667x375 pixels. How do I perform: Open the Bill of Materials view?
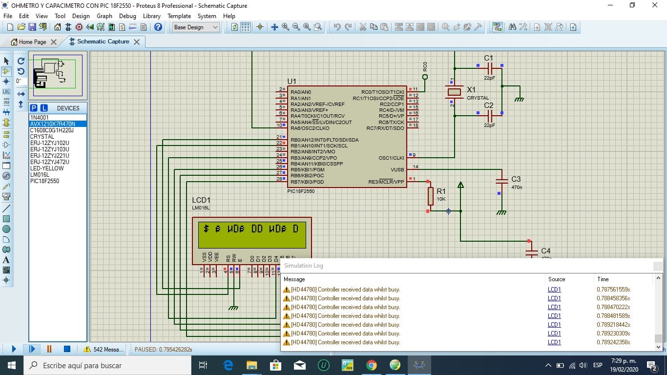(122, 27)
